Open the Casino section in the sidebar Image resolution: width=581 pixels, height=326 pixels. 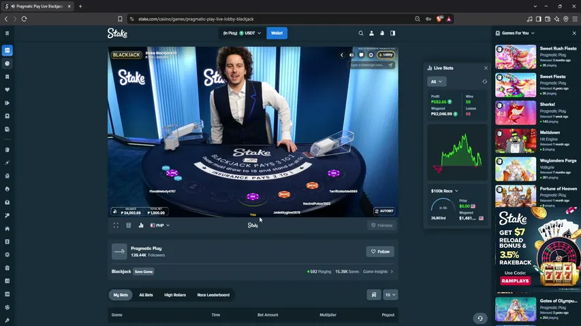(7, 50)
